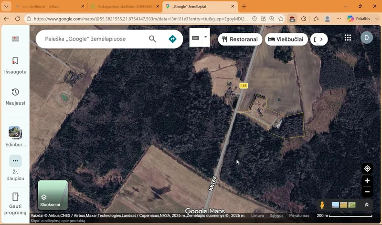Open the map imagery thumbnails strip

point(343,205)
